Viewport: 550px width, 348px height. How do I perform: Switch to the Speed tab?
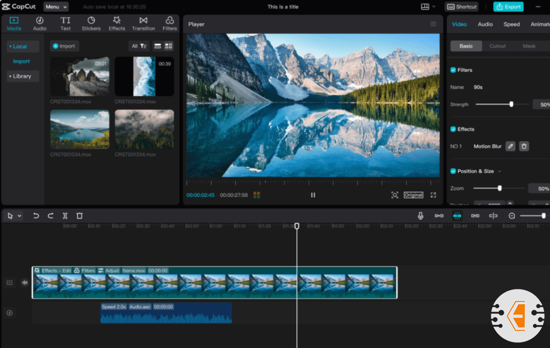(511, 24)
